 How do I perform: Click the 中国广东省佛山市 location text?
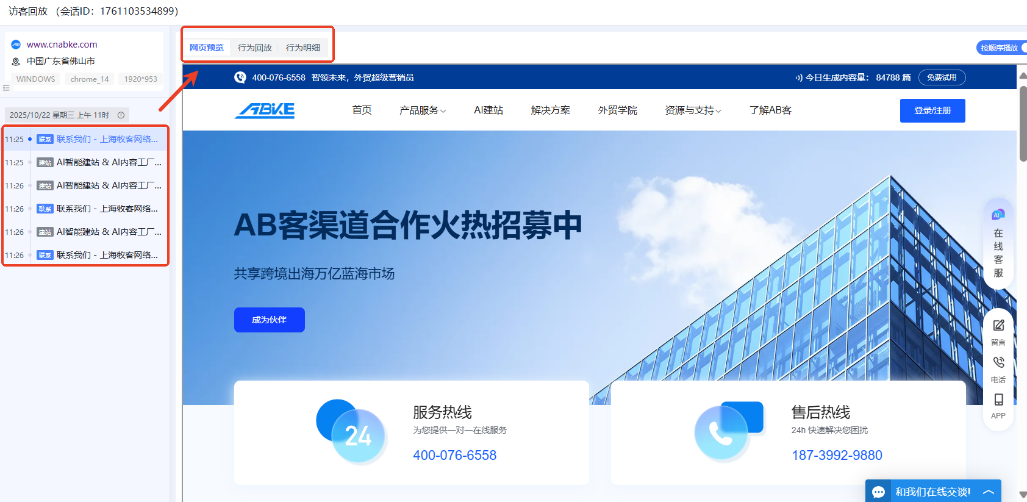pos(61,62)
